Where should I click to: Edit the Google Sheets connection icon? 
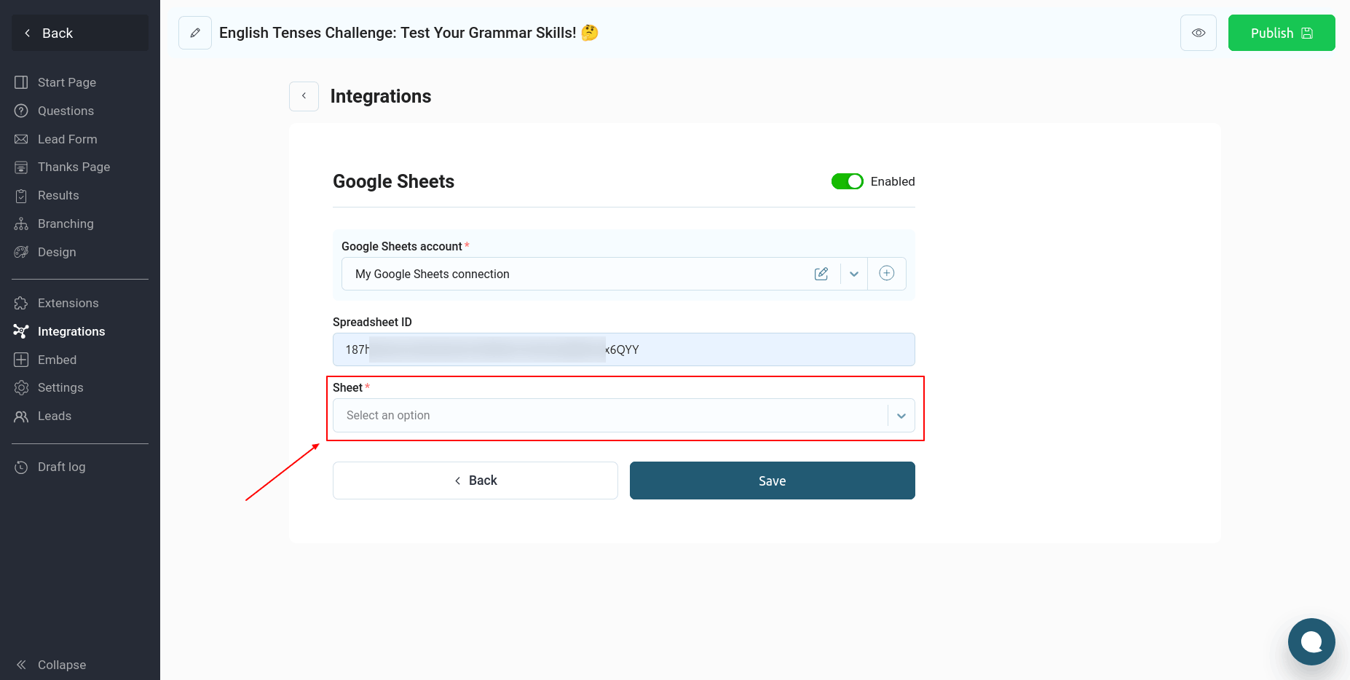(821, 274)
